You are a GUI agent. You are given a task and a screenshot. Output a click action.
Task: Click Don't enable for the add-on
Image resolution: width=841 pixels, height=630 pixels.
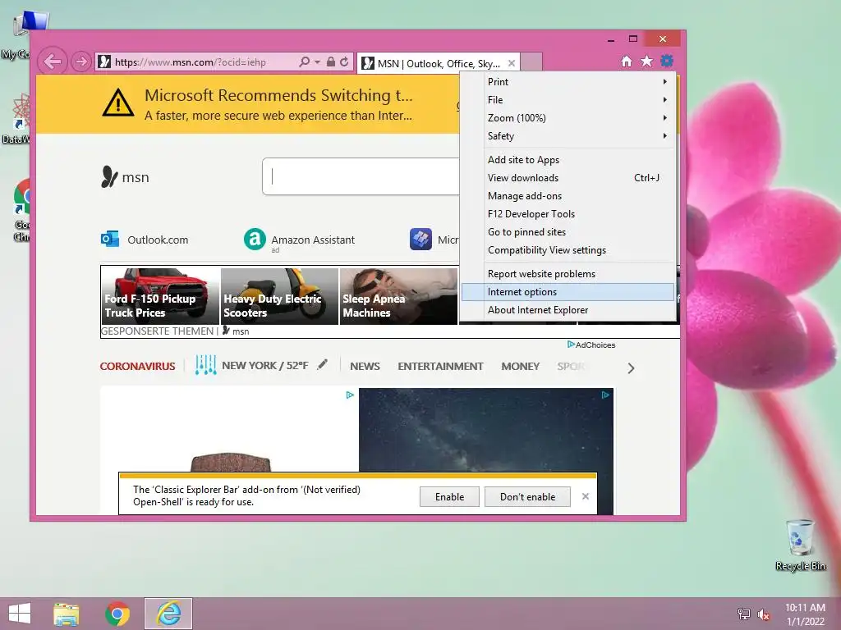[x=527, y=496]
